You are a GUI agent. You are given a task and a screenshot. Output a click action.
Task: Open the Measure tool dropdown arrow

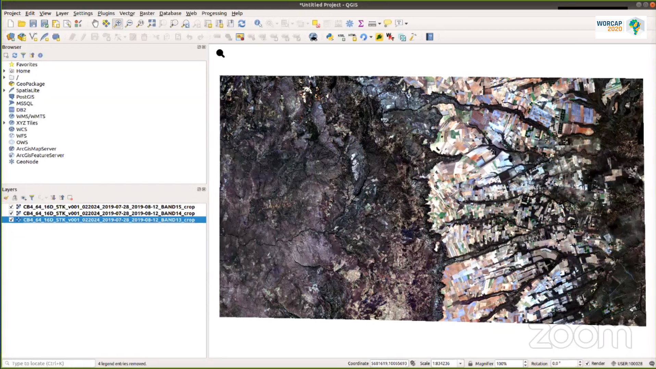379,24
